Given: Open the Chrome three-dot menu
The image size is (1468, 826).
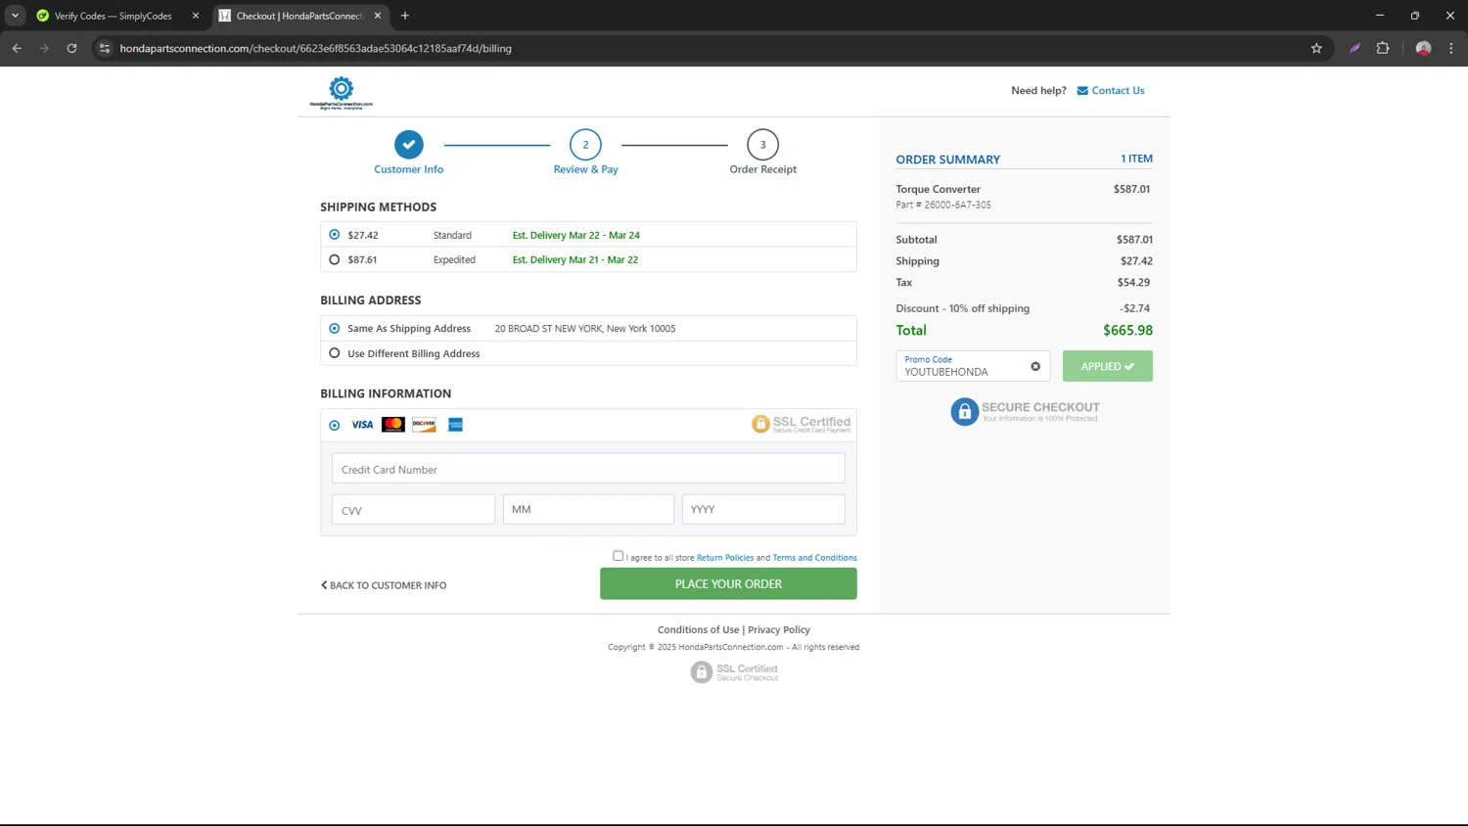Looking at the screenshot, I should pos(1451,48).
